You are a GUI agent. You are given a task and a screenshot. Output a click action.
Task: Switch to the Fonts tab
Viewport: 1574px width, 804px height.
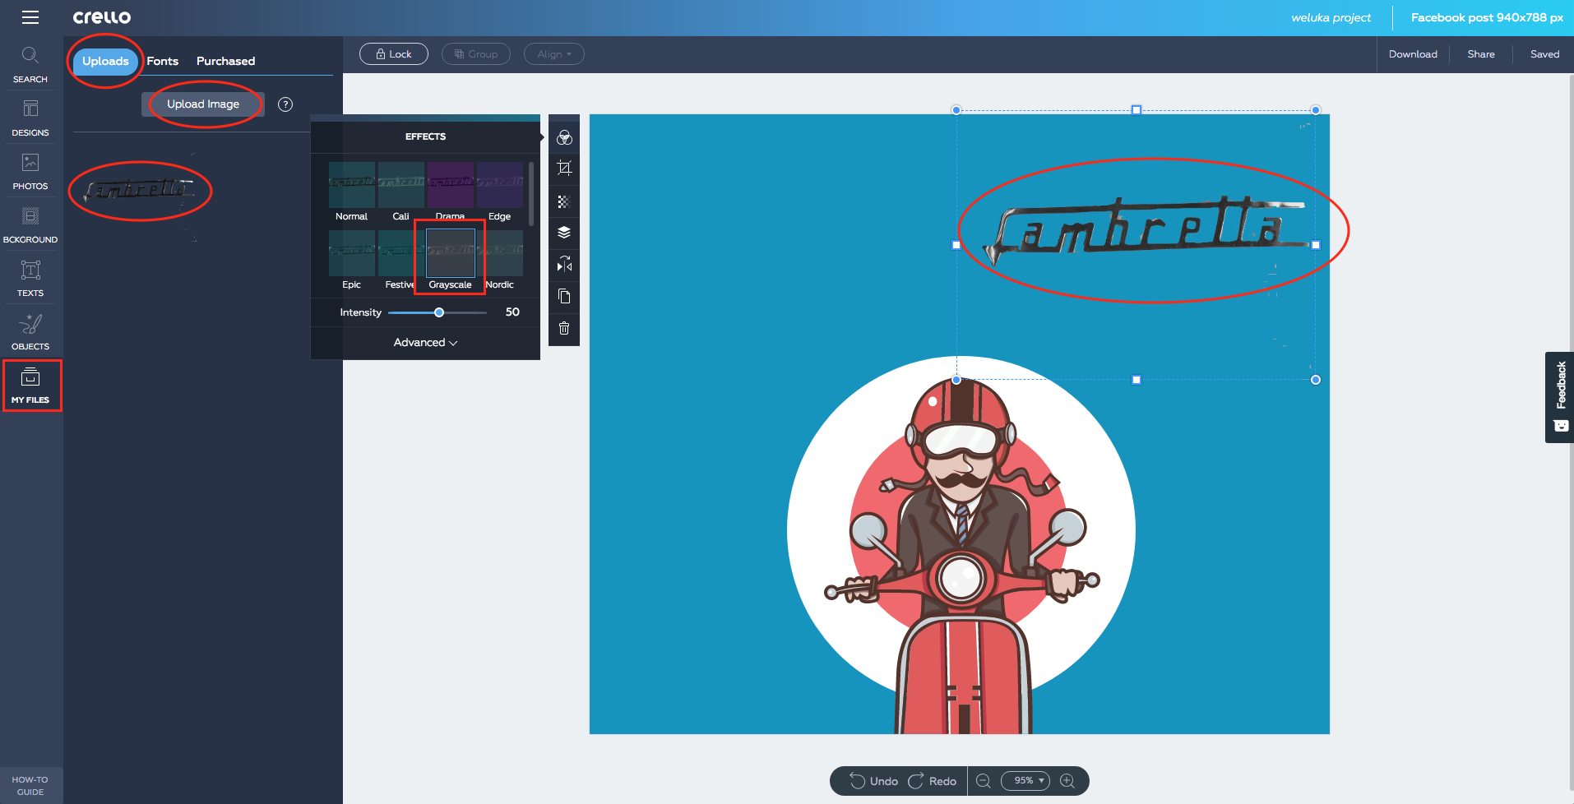(x=163, y=61)
